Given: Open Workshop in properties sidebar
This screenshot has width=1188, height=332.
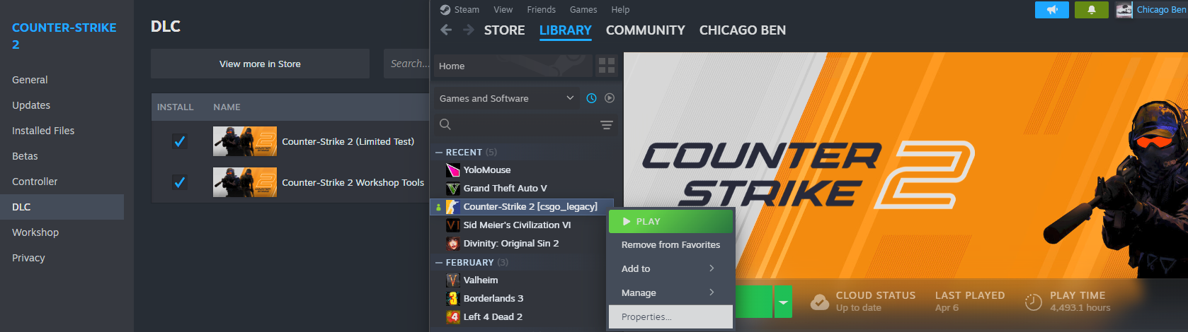Looking at the screenshot, I should pyautogui.click(x=62, y=232).
